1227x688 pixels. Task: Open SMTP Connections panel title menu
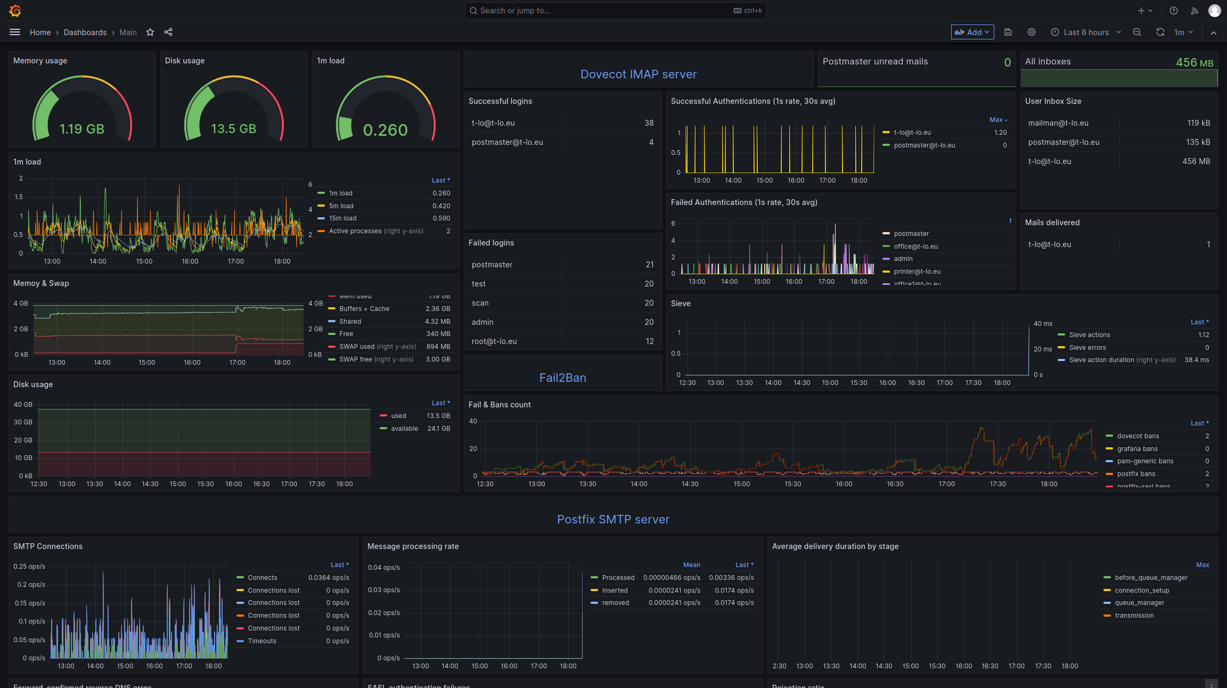point(48,546)
